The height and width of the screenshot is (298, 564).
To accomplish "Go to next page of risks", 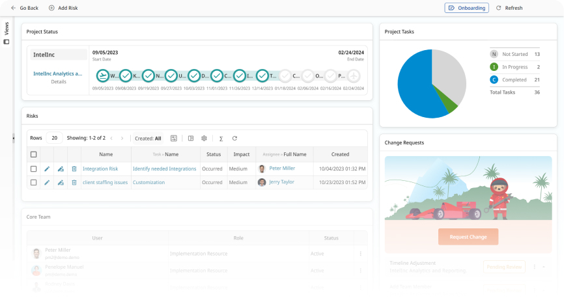I will 122,139.
